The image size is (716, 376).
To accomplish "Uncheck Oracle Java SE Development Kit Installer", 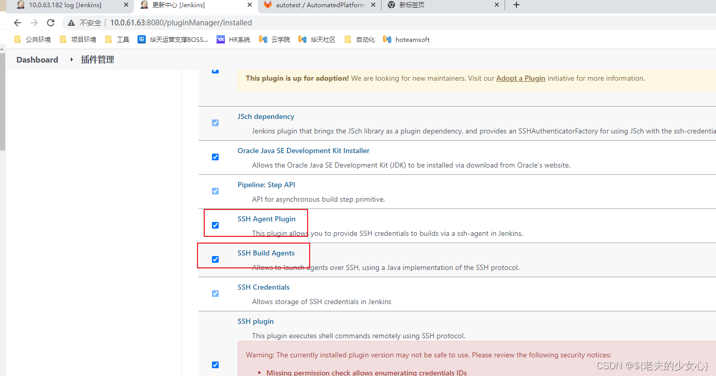I will pos(216,157).
